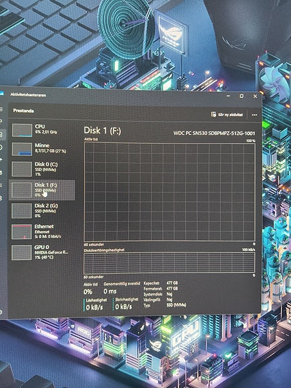291x388 pixels.
Task: Open Task Manager settings gear icon
Action: (x=1, y=312)
